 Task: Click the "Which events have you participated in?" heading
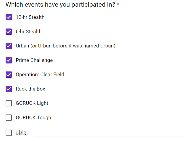[x=60, y=5]
